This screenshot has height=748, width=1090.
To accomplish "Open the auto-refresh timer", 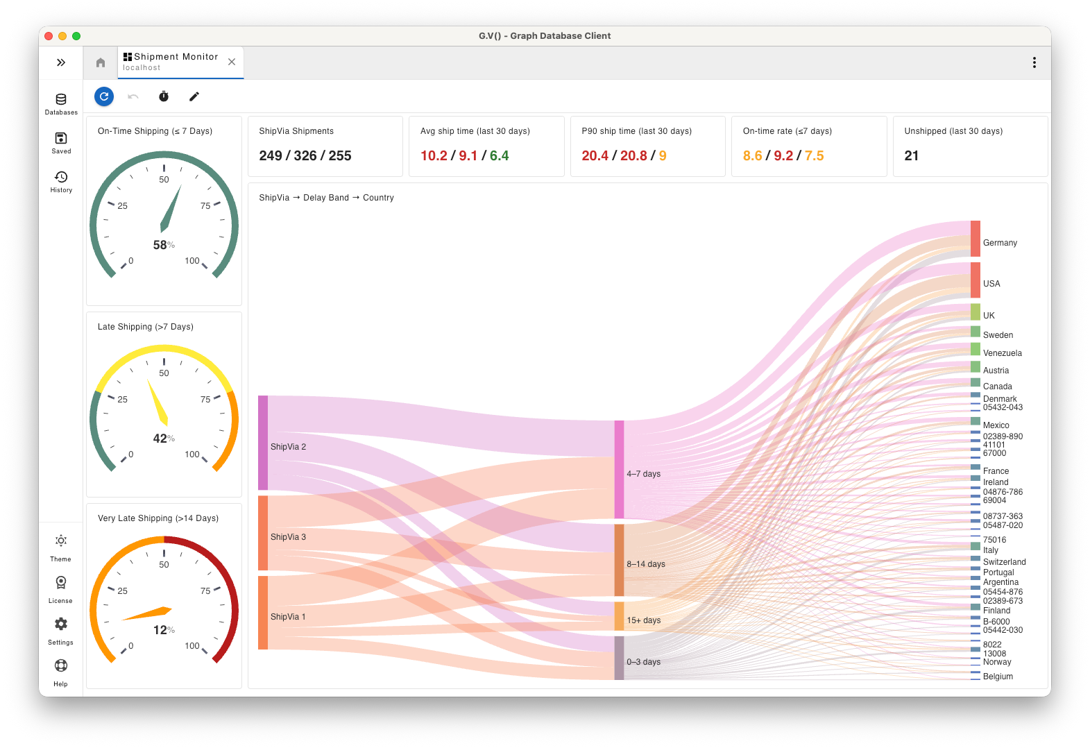I will pyautogui.click(x=164, y=96).
